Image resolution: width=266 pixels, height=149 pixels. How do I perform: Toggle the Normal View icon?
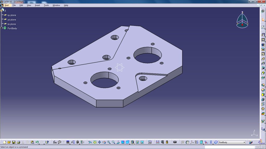point(118,142)
